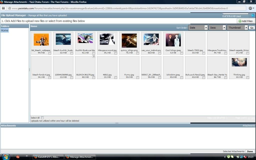The height and width of the screenshot is (160, 256).
Task: Click the question mark icon above BLEACH.961270.jpg
Action: 93,56
